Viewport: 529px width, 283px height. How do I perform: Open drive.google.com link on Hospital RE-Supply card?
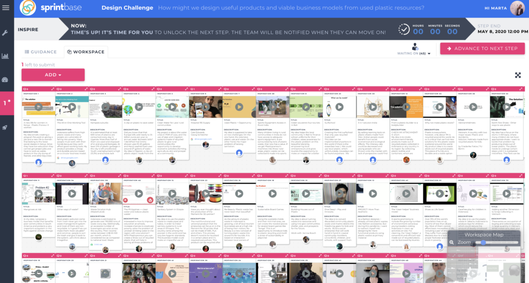pos(203,139)
